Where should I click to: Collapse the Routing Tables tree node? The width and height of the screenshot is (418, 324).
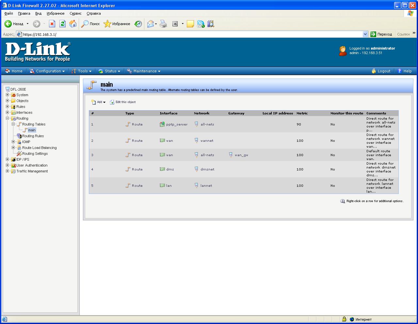point(13,124)
